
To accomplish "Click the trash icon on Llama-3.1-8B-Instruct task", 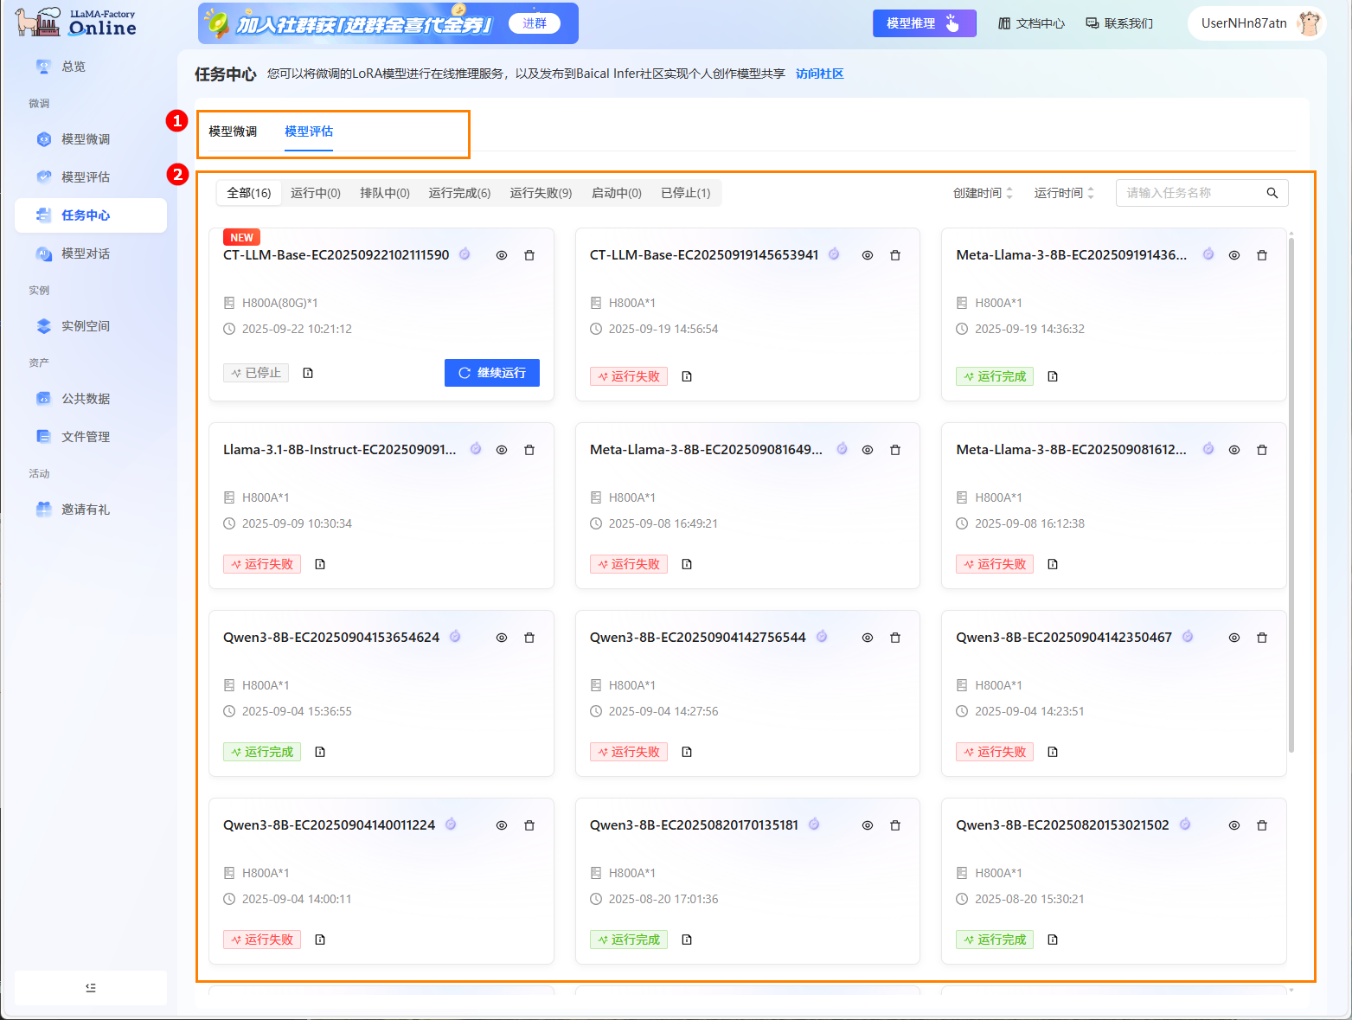I will (x=529, y=450).
